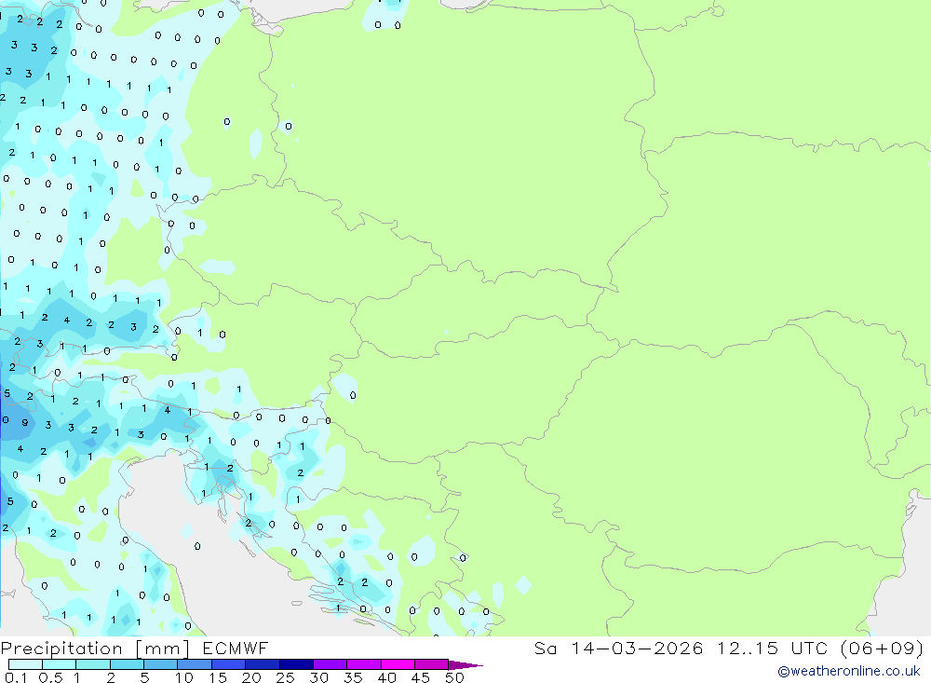Click the '0.1' legend scale label
This screenshot has width=931, height=683.
point(16,677)
